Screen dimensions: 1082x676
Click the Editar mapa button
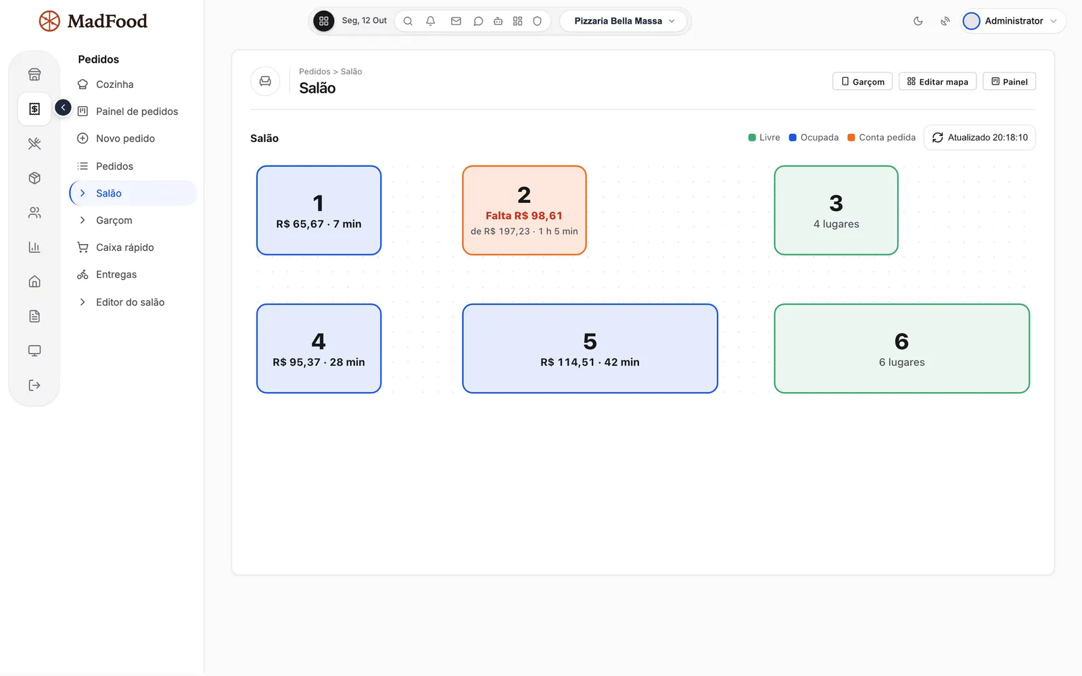click(937, 82)
